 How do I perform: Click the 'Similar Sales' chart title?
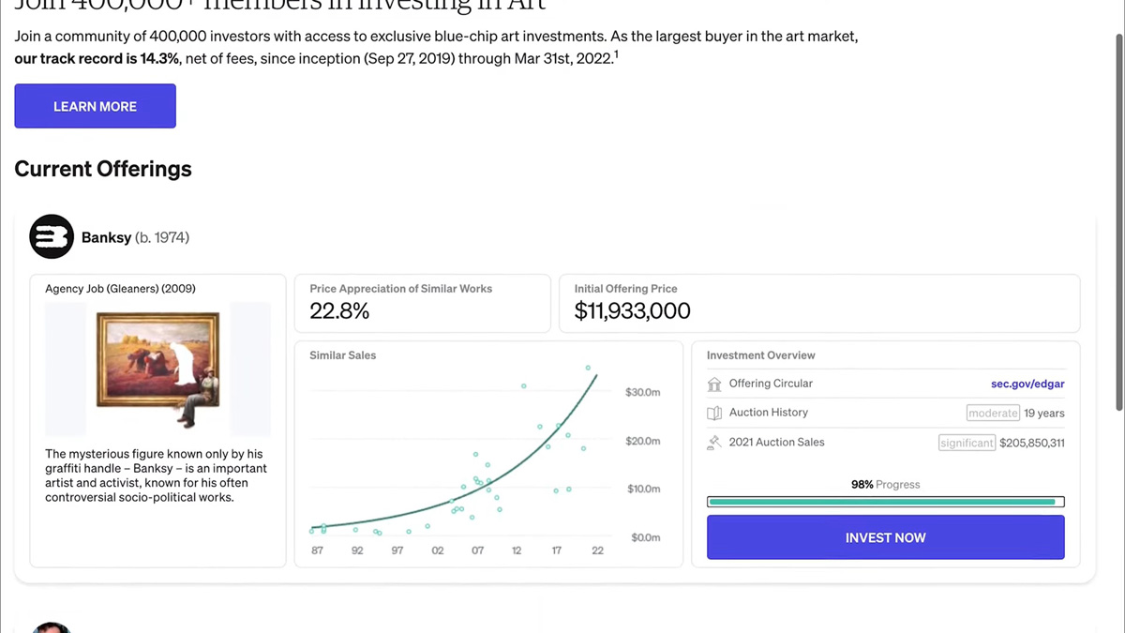point(342,355)
